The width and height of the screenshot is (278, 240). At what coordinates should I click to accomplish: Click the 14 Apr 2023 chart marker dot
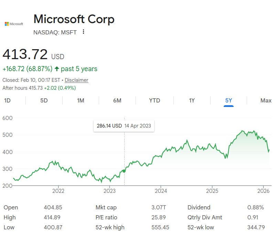point(124,171)
